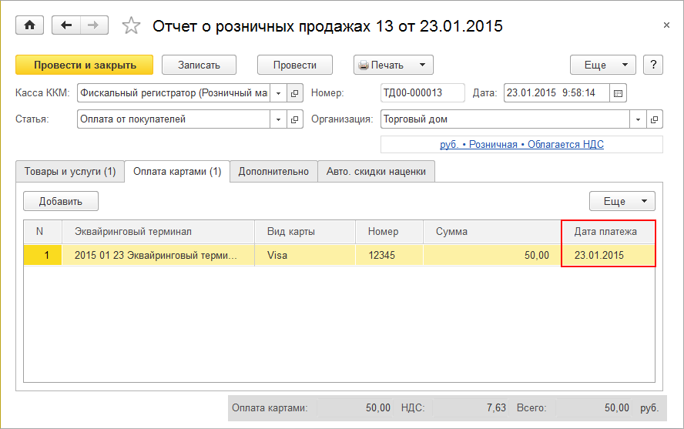
Task: Open the Касса ККМ linked record icon
Action: [x=295, y=94]
